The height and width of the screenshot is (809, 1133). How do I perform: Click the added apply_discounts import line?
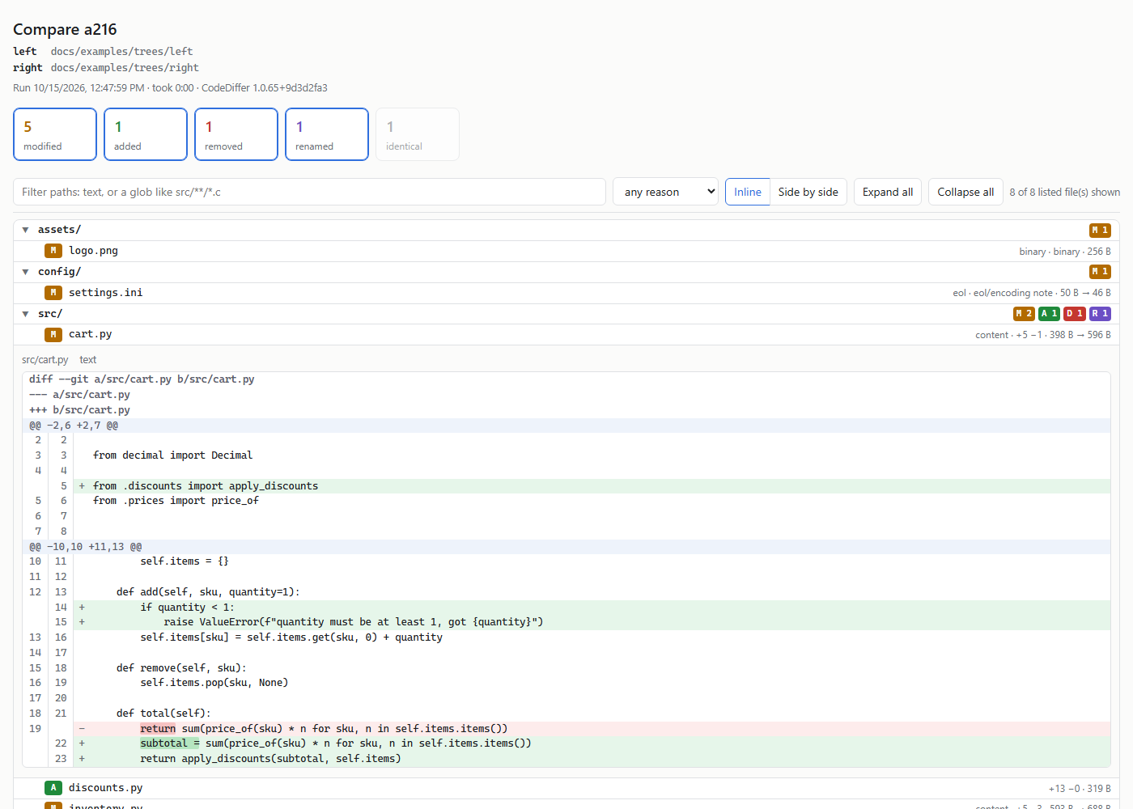tap(566, 486)
